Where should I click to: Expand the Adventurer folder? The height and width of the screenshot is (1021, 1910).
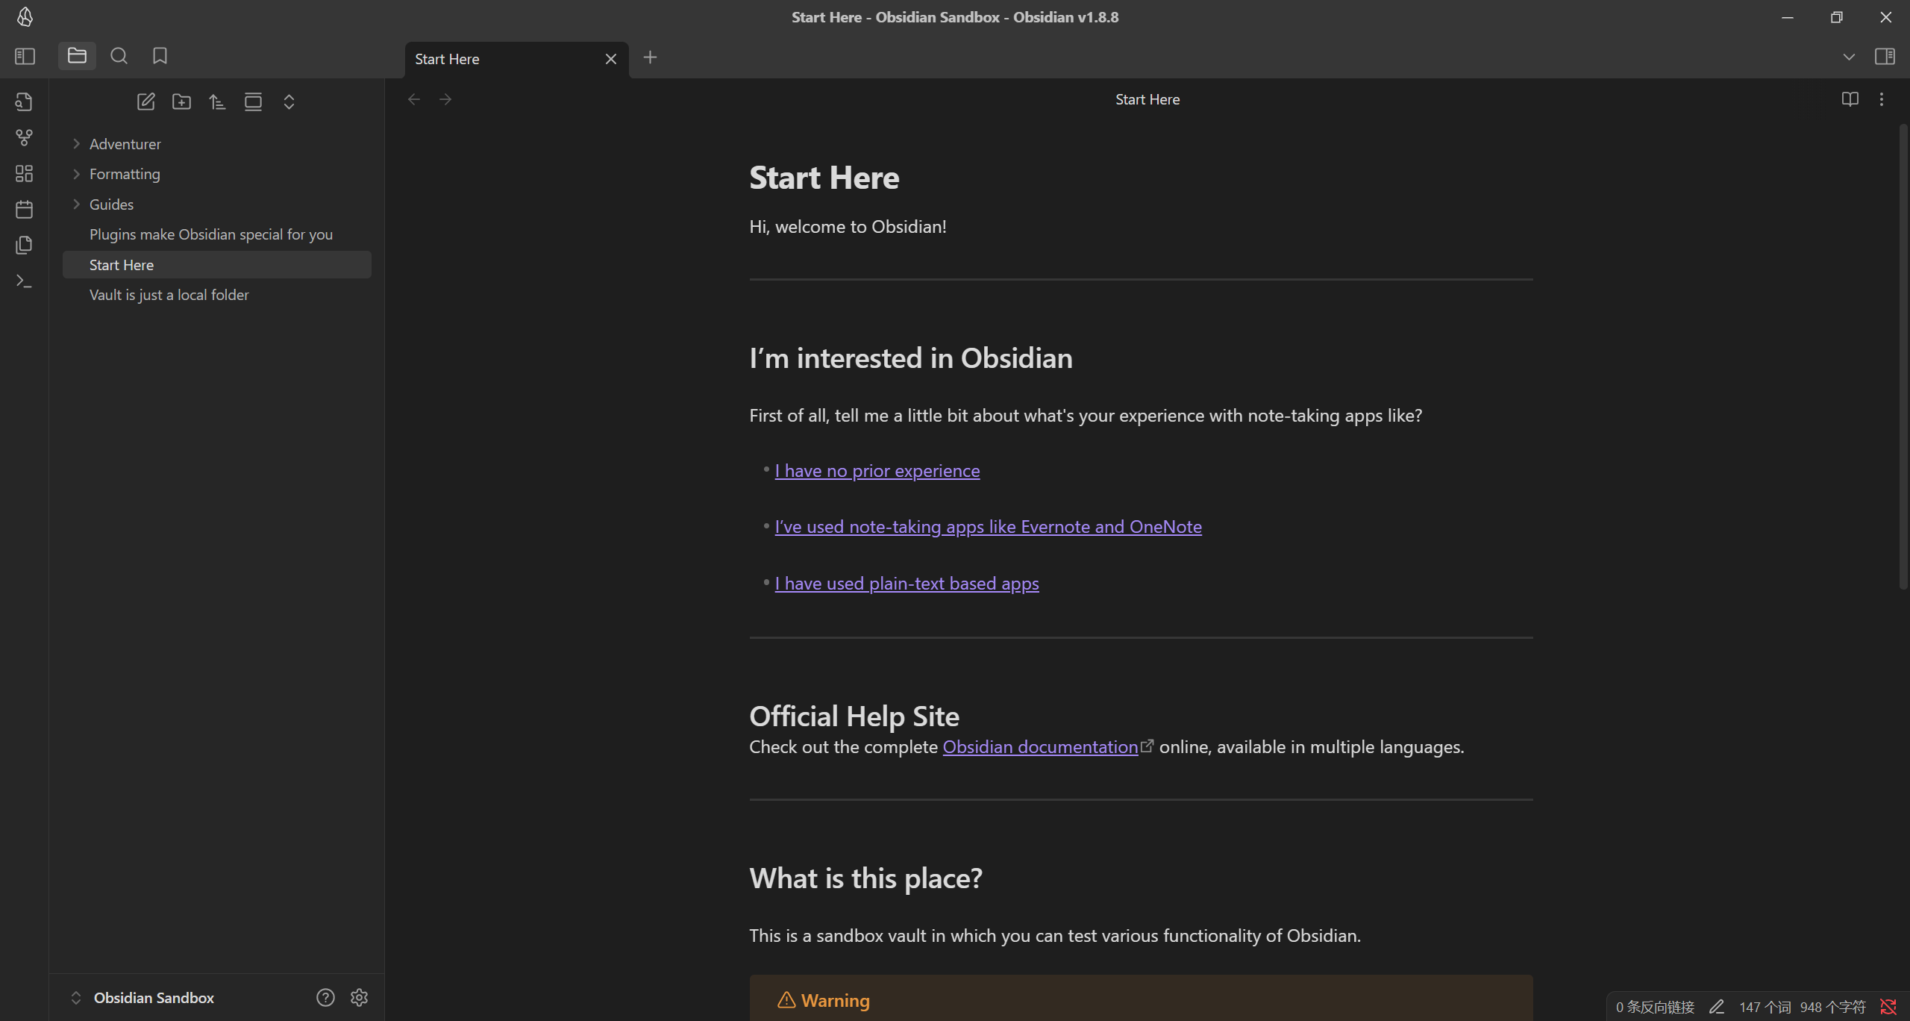point(217,144)
